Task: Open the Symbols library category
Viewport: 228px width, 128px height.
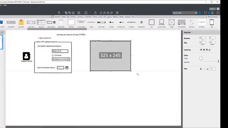Action: (128, 17)
